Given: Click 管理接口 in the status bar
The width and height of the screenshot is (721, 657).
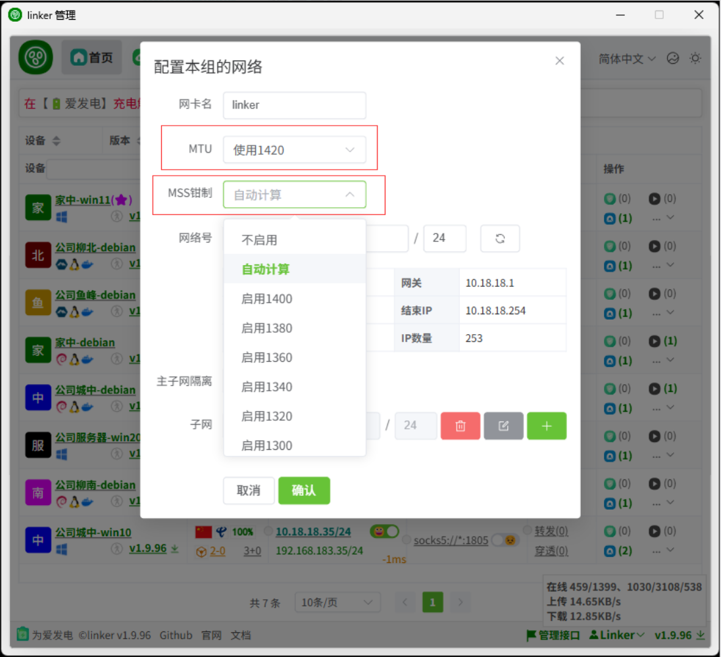Looking at the screenshot, I should coord(553,635).
